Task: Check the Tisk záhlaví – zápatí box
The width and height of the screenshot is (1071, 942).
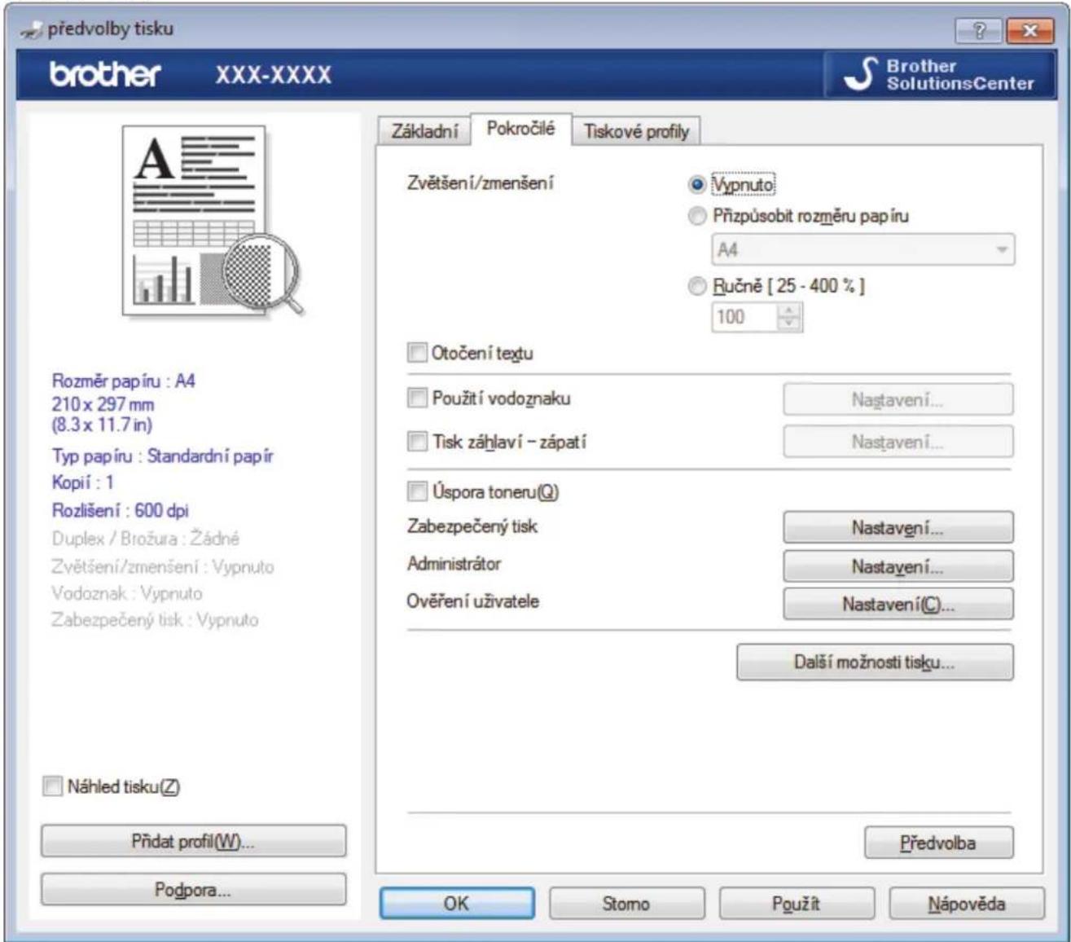Action: pyautogui.click(x=417, y=442)
